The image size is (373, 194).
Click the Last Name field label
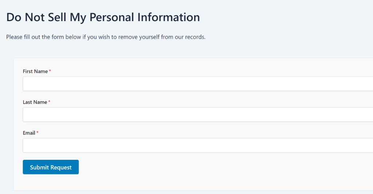tap(35, 102)
